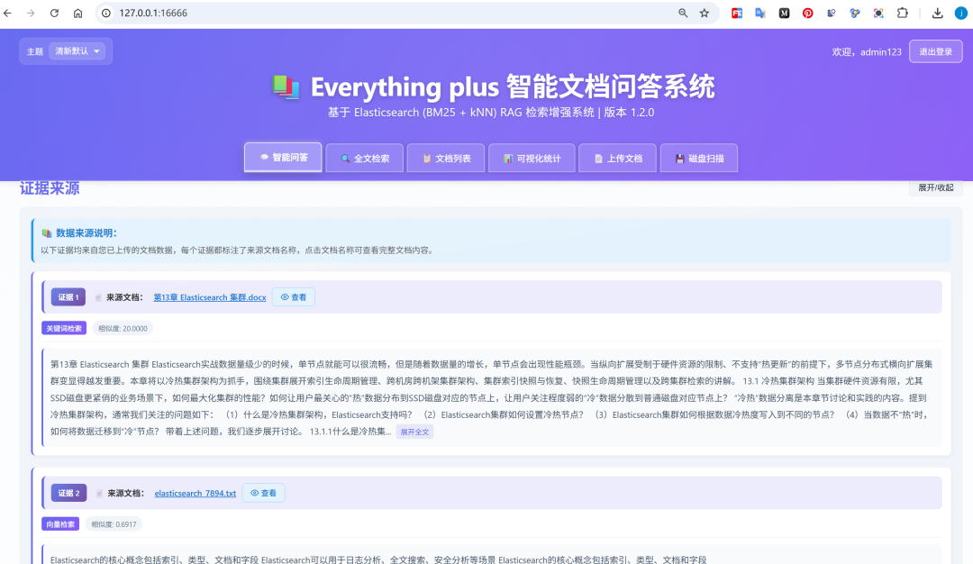Expand the browser extensions puzzle menu

[905, 14]
